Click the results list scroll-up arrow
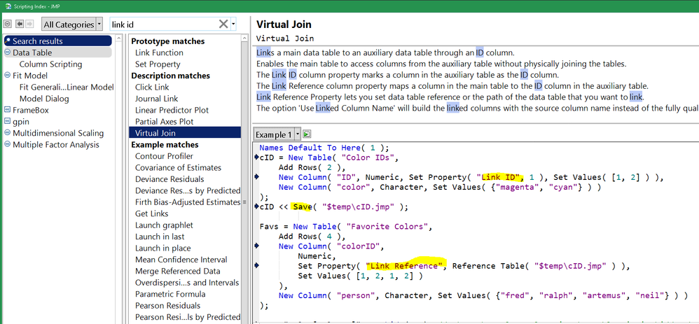The height and width of the screenshot is (324, 699). click(244, 39)
